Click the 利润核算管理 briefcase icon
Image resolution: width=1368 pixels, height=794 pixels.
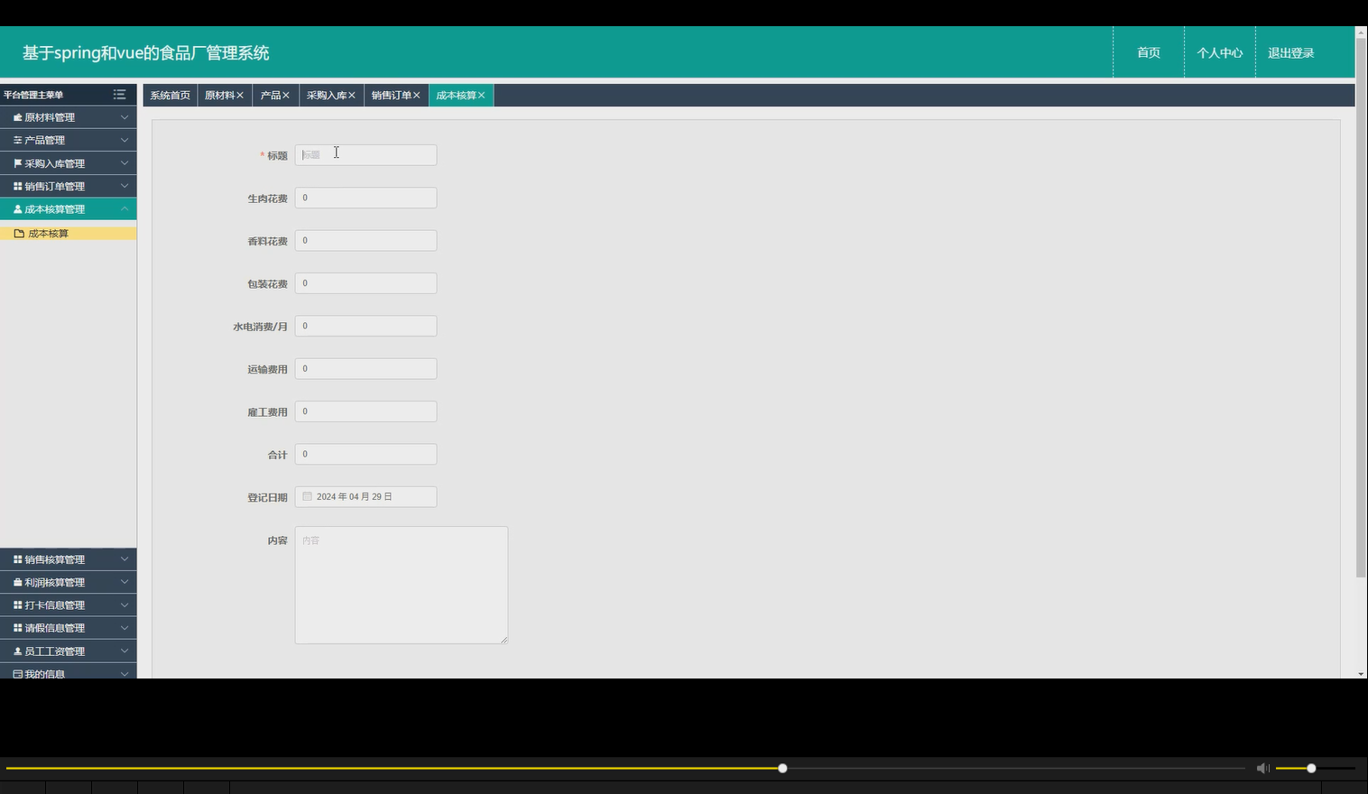[17, 583]
